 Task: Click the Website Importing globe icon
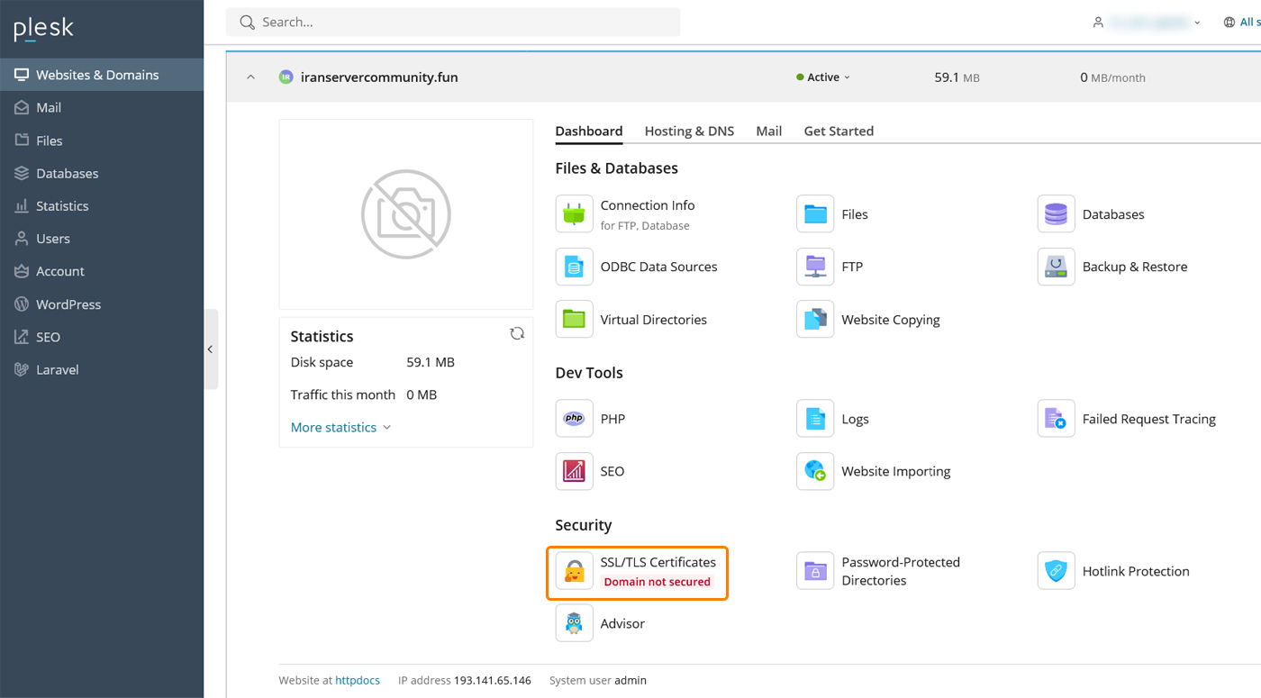point(815,471)
